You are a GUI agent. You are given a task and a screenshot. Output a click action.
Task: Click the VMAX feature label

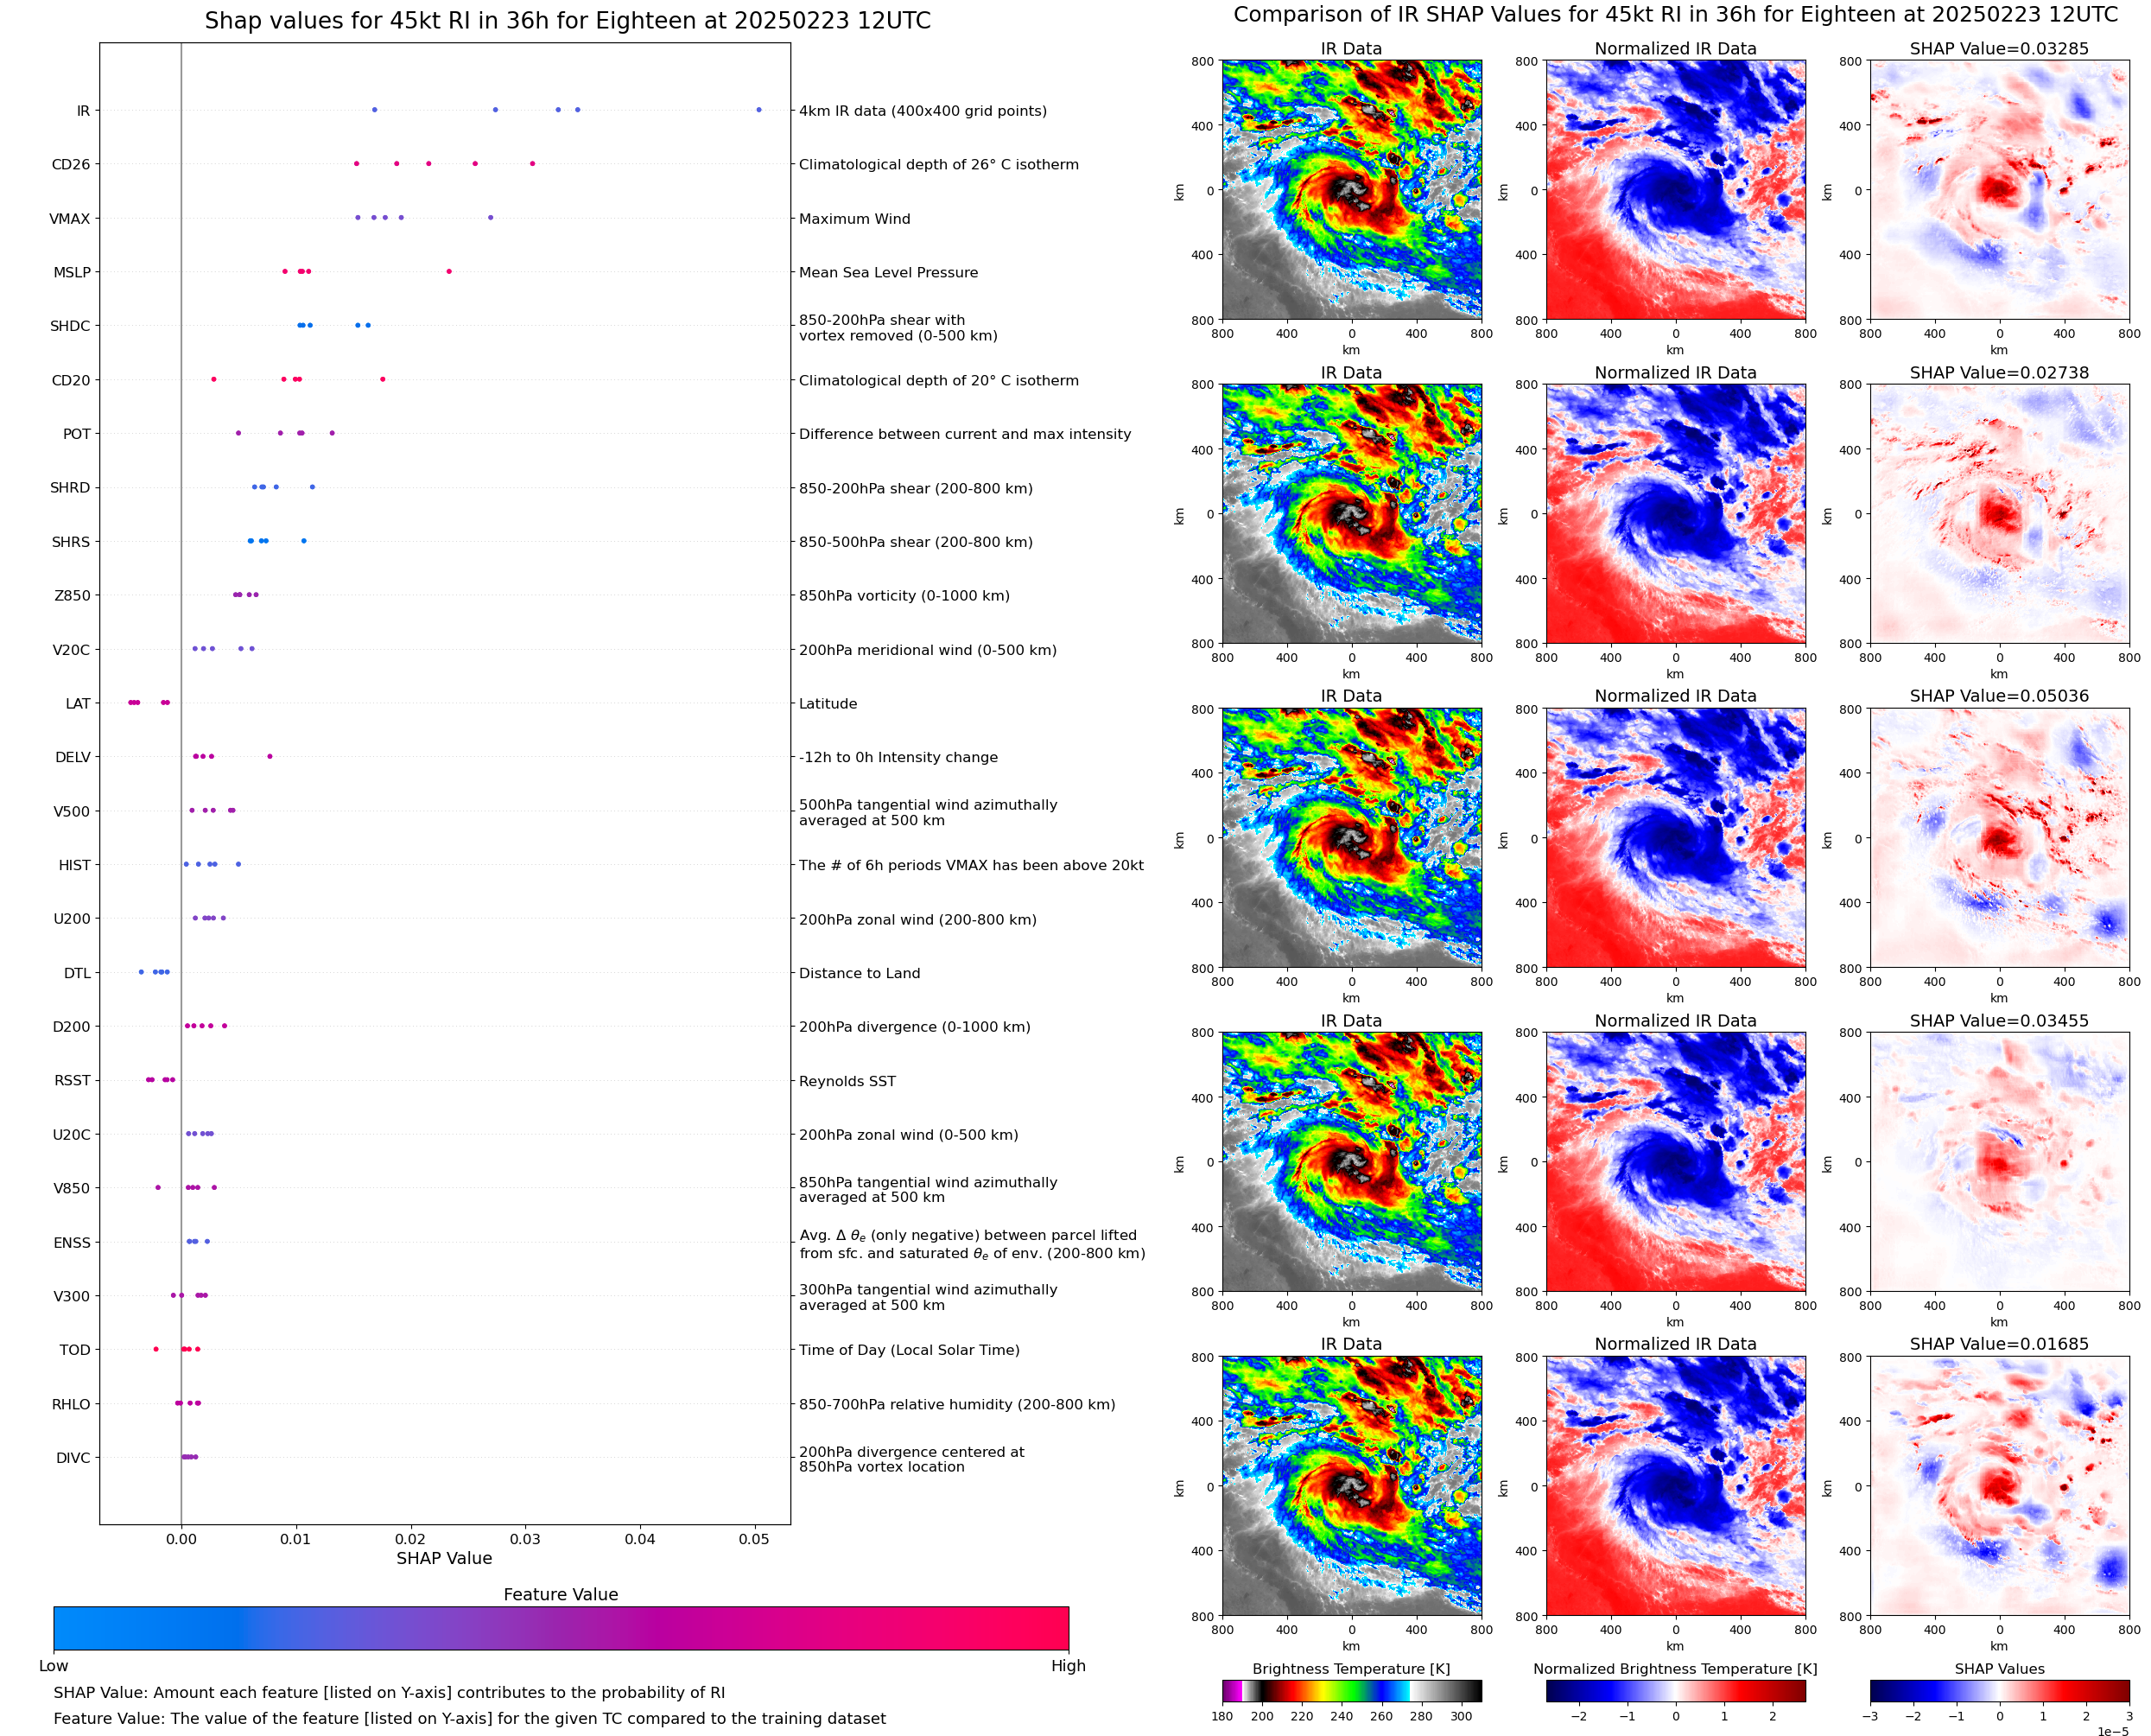70,218
